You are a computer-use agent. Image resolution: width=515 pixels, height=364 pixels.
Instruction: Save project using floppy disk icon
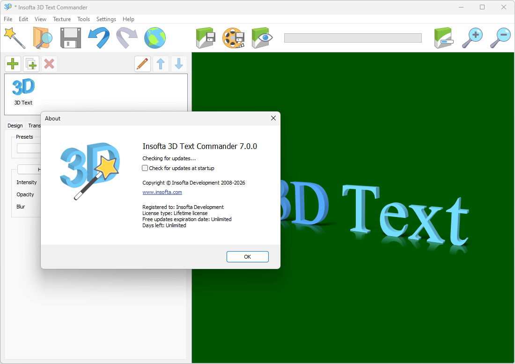click(71, 38)
